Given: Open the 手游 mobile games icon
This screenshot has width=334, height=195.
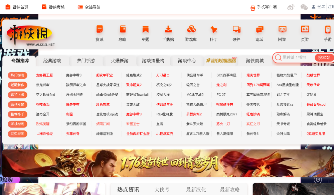Looking at the screenshot, I should click(328, 29).
